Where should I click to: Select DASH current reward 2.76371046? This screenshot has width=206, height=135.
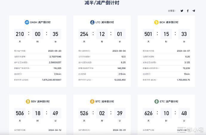tap(55, 56)
